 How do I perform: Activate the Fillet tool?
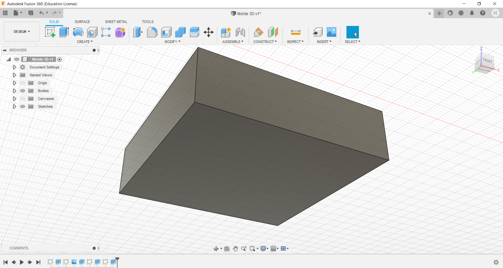click(x=152, y=32)
